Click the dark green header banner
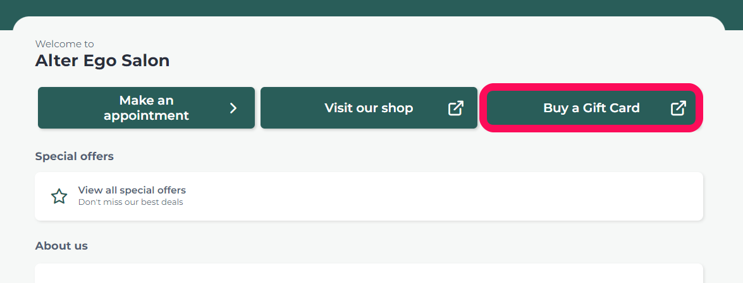The image size is (743, 283). [372, 7]
